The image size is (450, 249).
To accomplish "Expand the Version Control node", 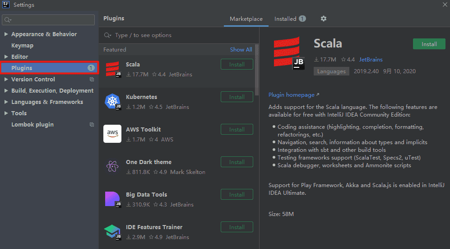I will point(6,79).
